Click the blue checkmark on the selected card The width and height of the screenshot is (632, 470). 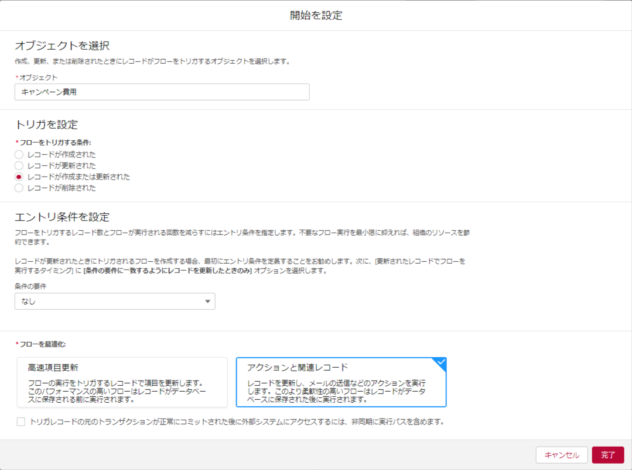(x=441, y=362)
